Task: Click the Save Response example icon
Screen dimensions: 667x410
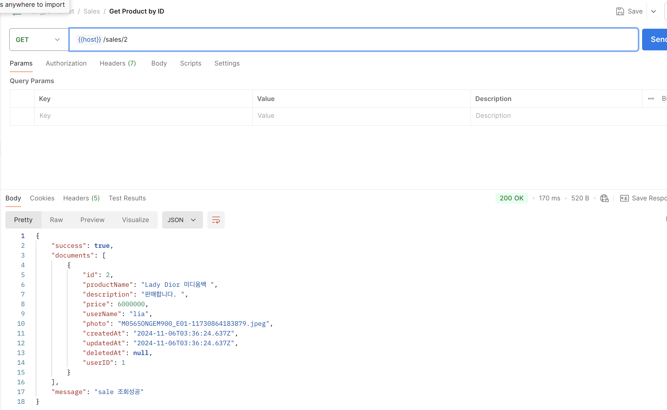Action: point(624,198)
